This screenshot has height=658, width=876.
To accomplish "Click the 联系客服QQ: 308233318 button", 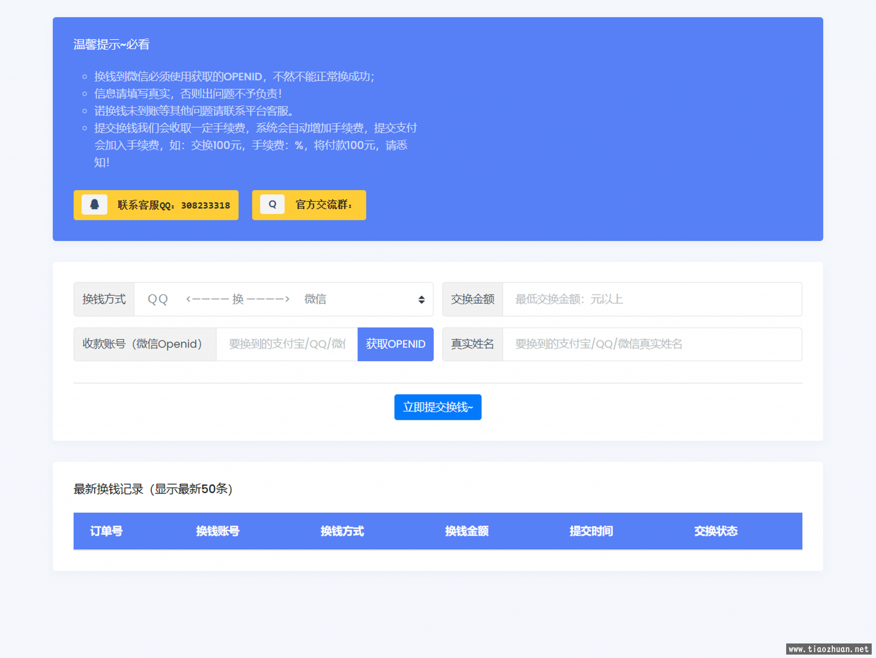I will (156, 205).
